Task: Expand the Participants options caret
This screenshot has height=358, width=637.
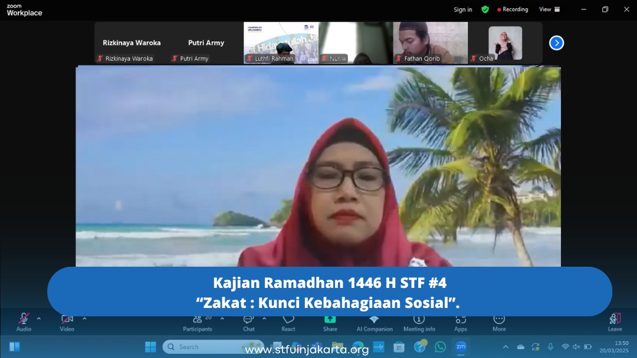Action: pyautogui.click(x=222, y=319)
